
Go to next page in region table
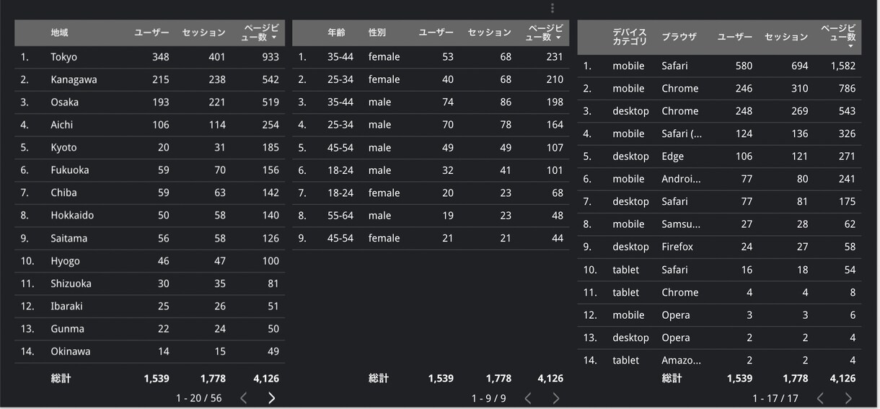point(272,397)
